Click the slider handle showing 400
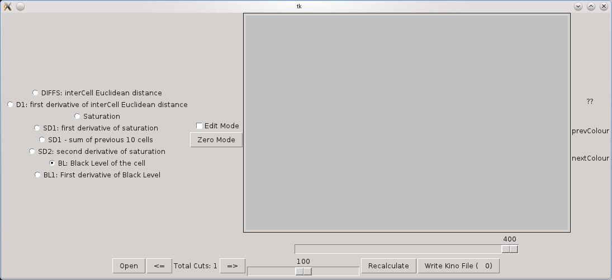This screenshot has width=612, height=280. coord(509,249)
